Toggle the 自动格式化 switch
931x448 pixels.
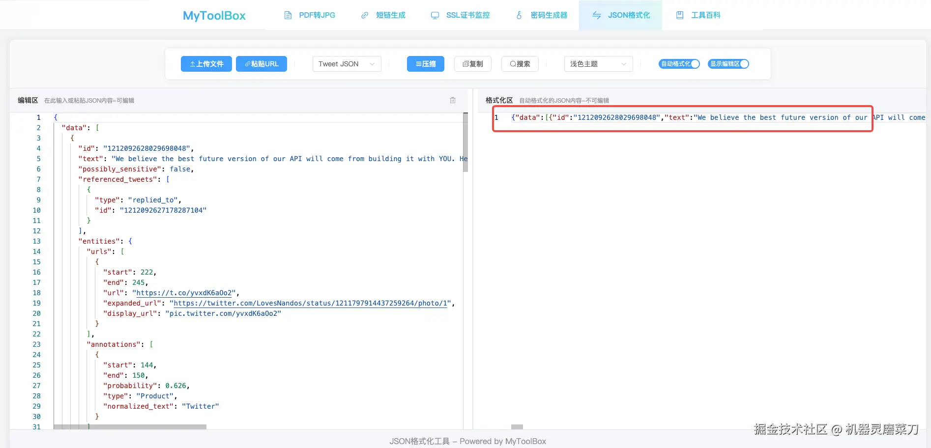[679, 64]
